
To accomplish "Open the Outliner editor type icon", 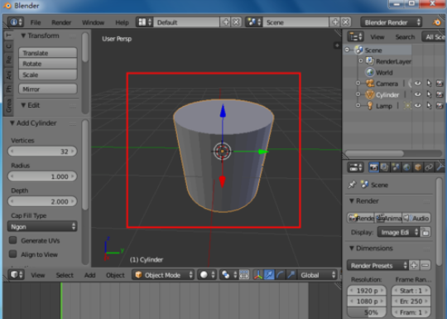I will click(x=355, y=36).
